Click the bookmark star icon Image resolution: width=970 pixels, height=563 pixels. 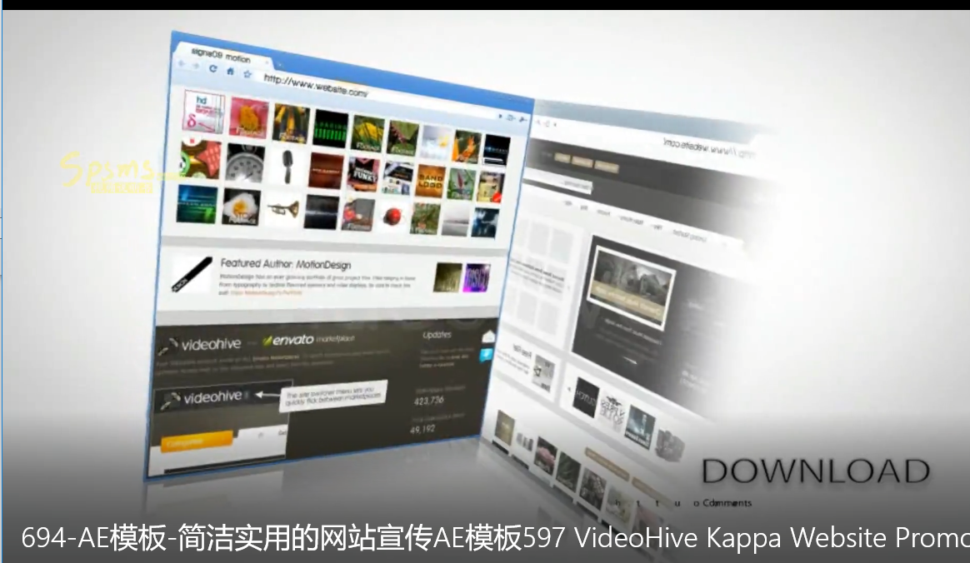[247, 74]
